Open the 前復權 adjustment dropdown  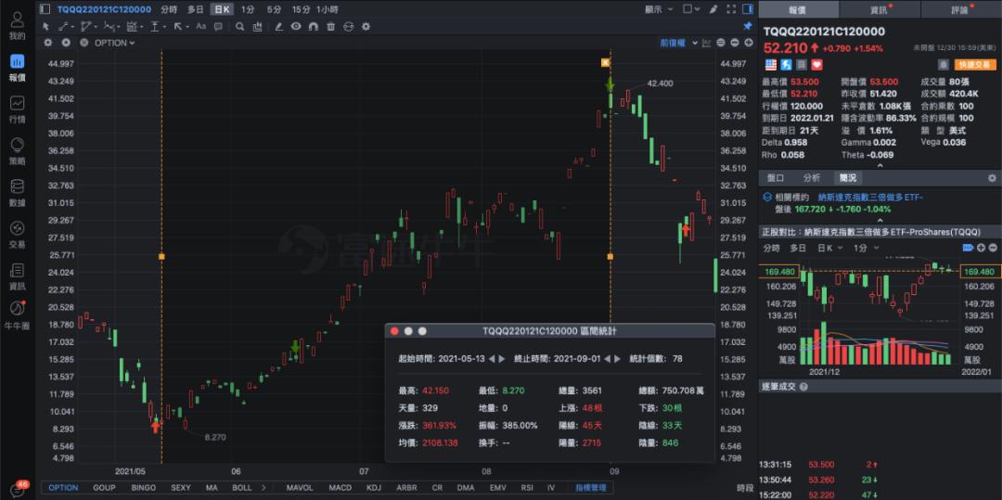click(678, 43)
